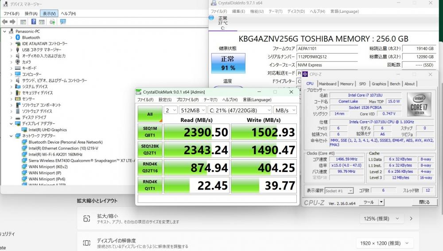Switch to the SPD tab in CPU-Z

point(362,84)
